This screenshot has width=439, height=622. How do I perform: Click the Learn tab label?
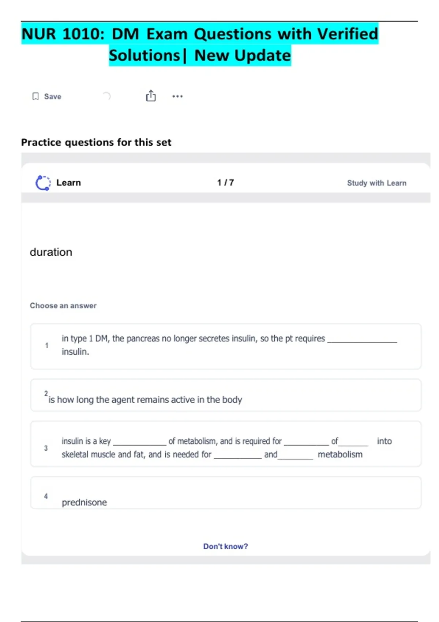[x=68, y=183]
